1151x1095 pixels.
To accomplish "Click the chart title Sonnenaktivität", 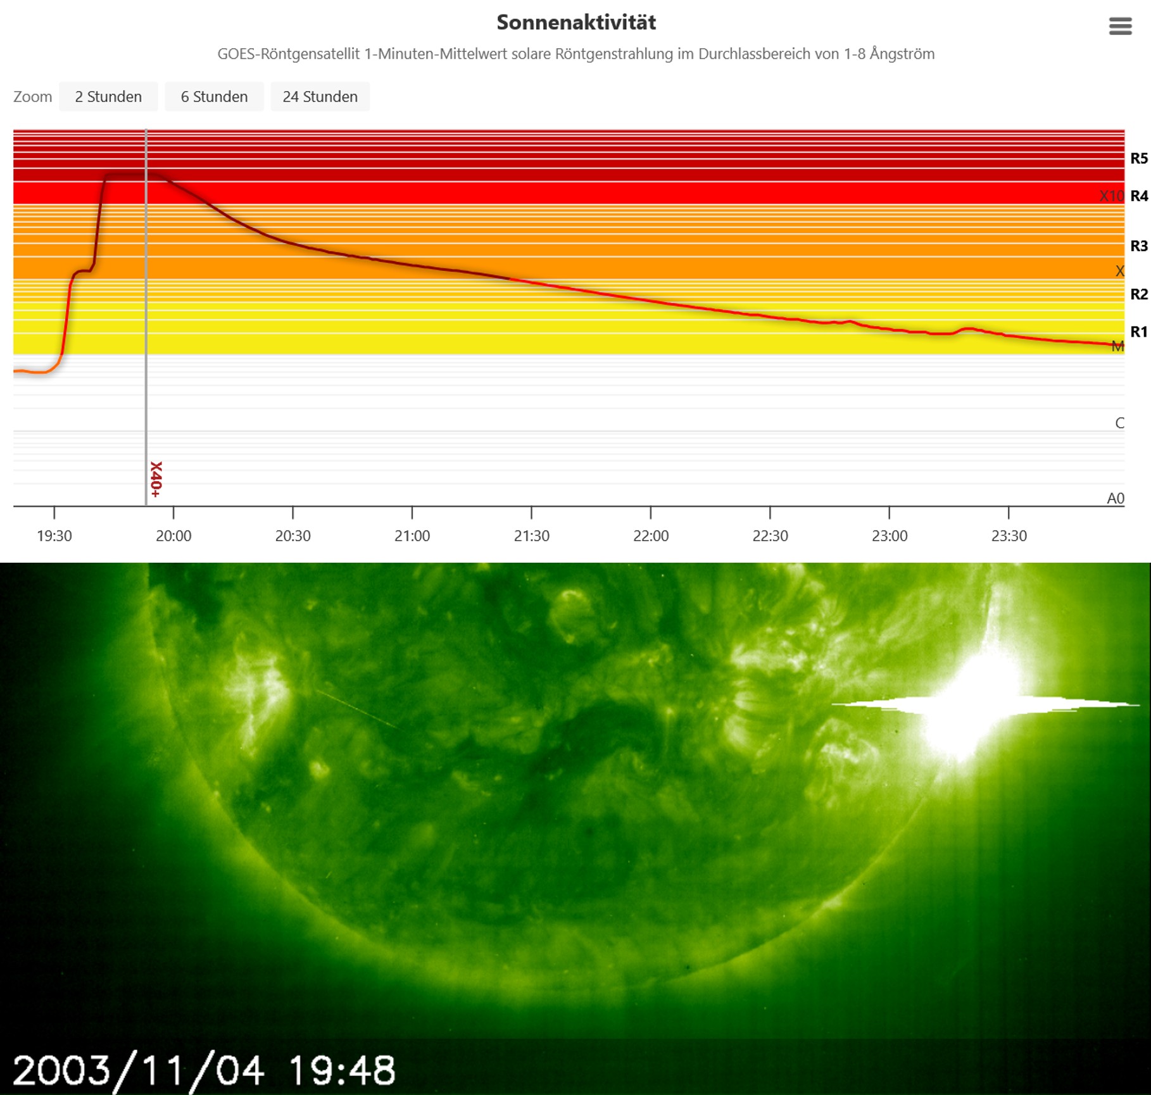I will pos(575,23).
